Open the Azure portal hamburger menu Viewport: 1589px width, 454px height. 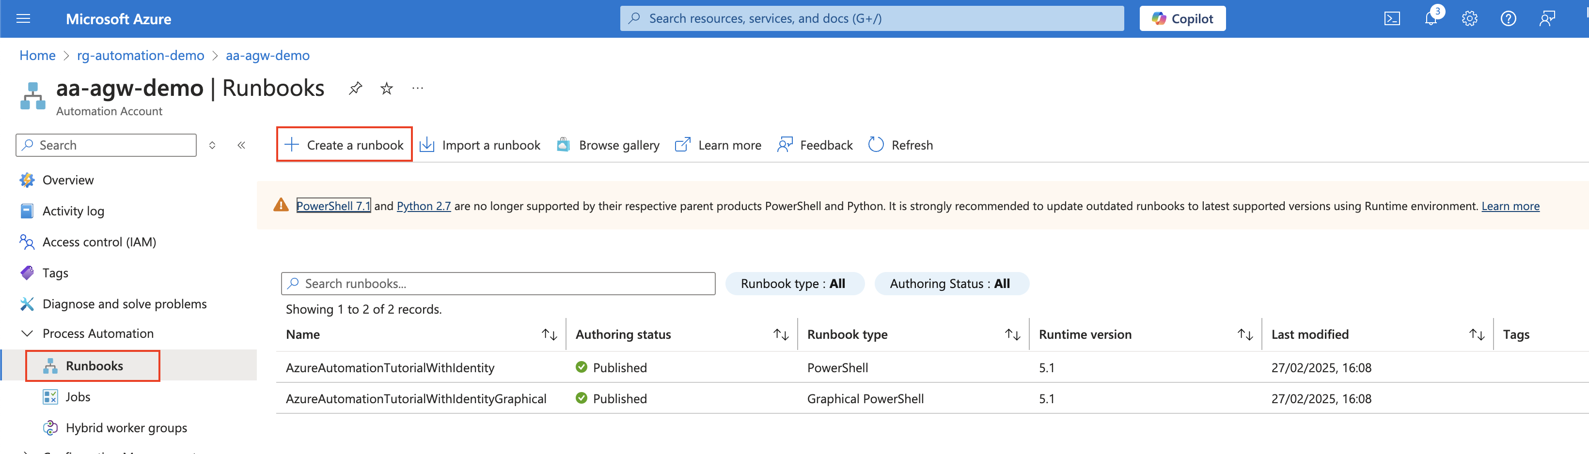point(23,18)
